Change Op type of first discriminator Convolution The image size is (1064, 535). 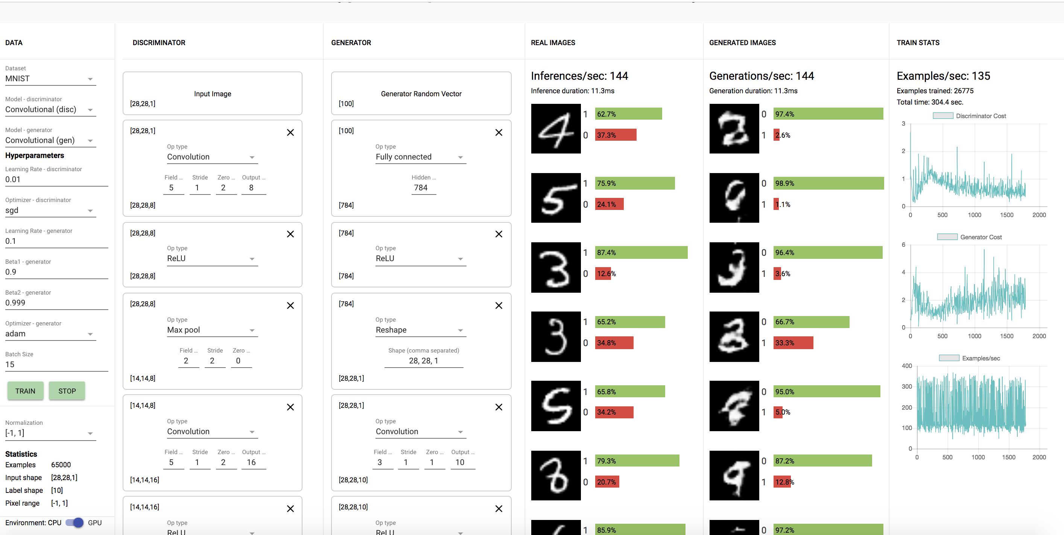point(212,157)
